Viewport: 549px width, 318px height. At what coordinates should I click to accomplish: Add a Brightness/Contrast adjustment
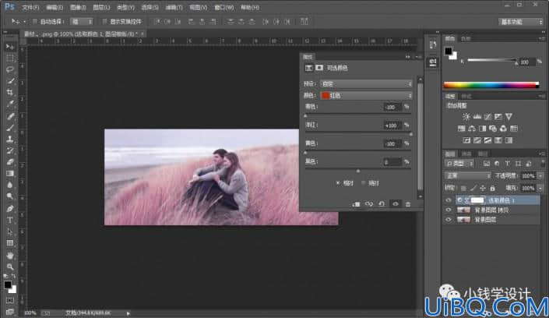pos(466,117)
